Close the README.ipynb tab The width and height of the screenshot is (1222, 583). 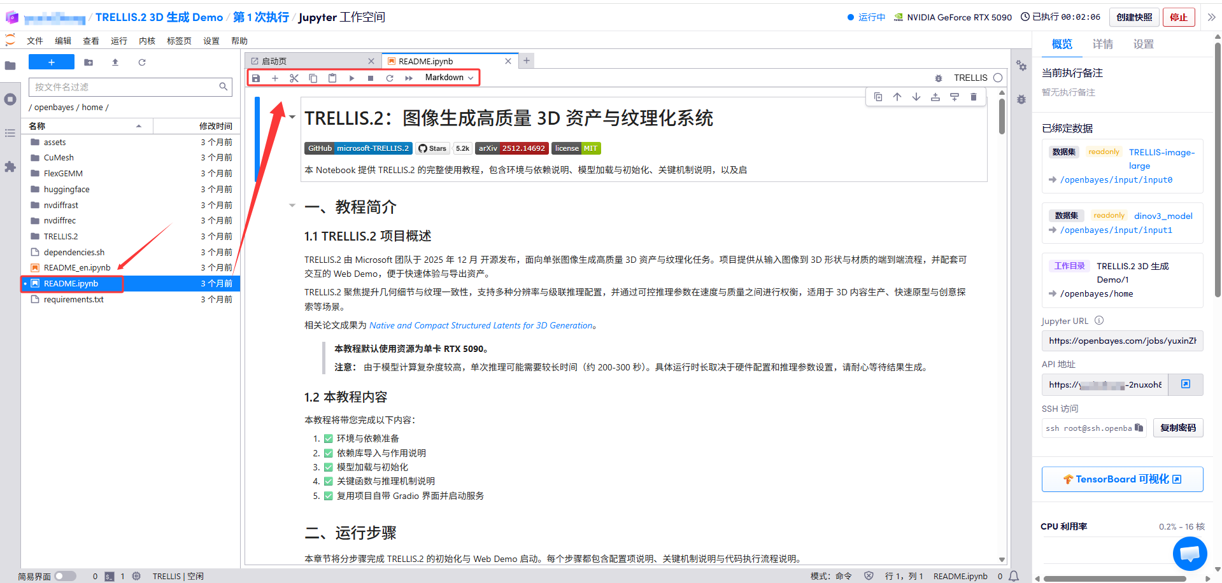click(x=508, y=61)
